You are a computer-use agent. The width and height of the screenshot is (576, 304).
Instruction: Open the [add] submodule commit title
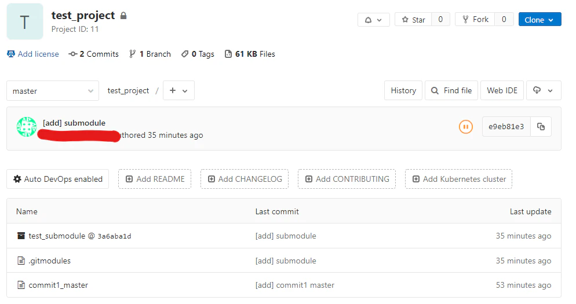[x=74, y=123]
